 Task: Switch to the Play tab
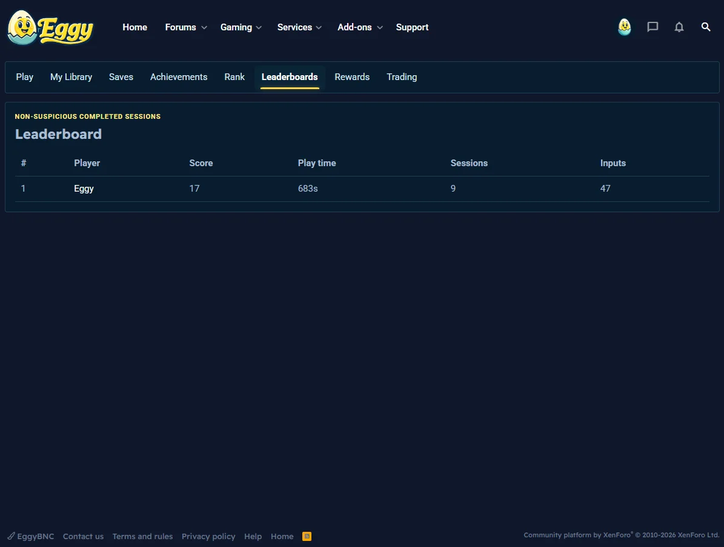[x=24, y=77]
